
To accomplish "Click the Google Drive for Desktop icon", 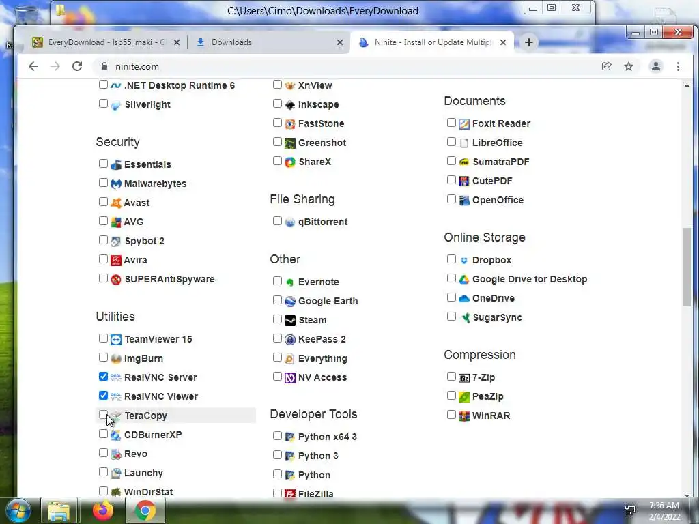I will [464, 279].
